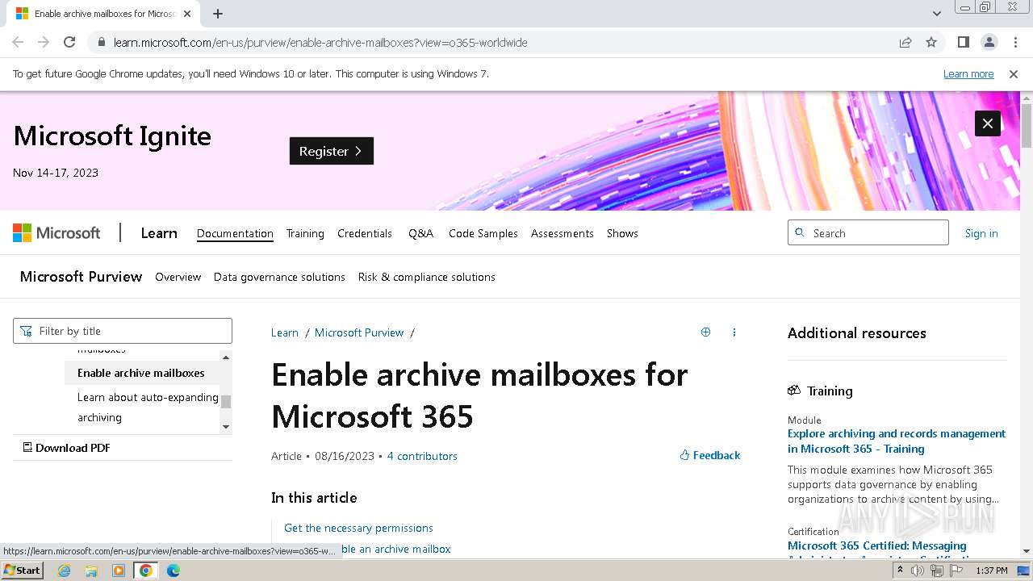Image resolution: width=1033 pixels, height=581 pixels.
Task: Click the Action Center flag icon
Action: pos(956,571)
